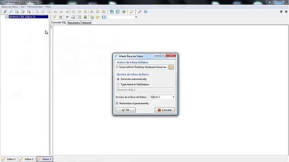
Task: Select Editor 3 in the window bar
Action: point(44,159)
